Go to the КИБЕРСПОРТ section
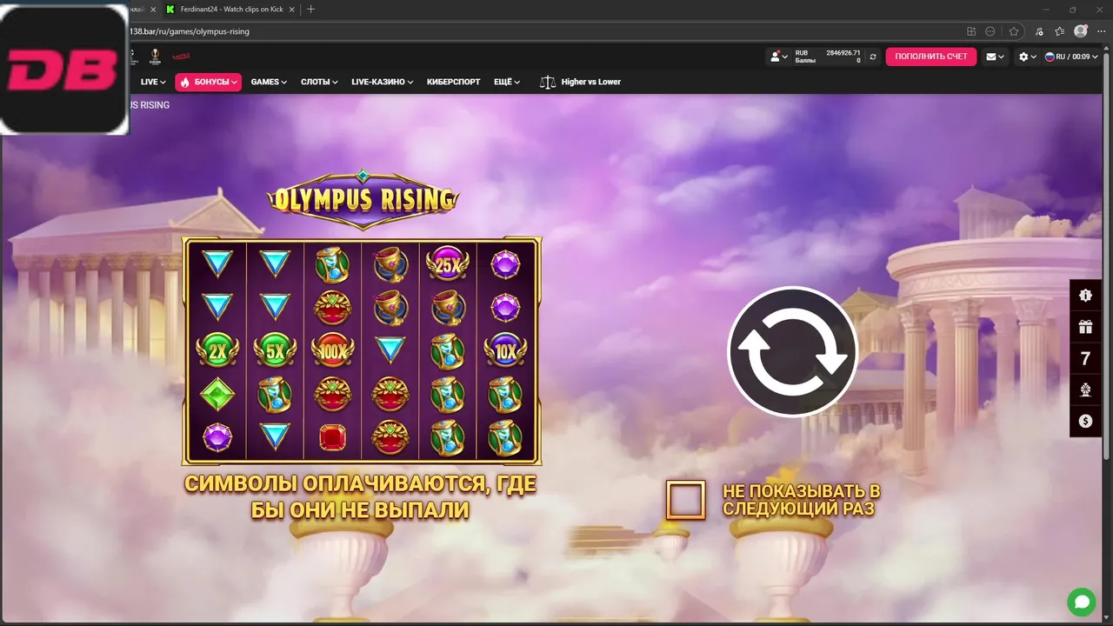 tap(453, 82)
